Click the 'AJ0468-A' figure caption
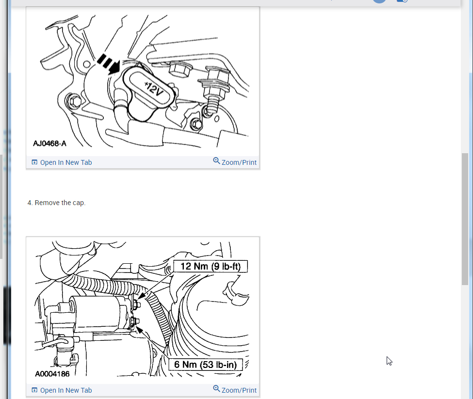Screen dimensions: 473x399 click(x=50, y=144)
